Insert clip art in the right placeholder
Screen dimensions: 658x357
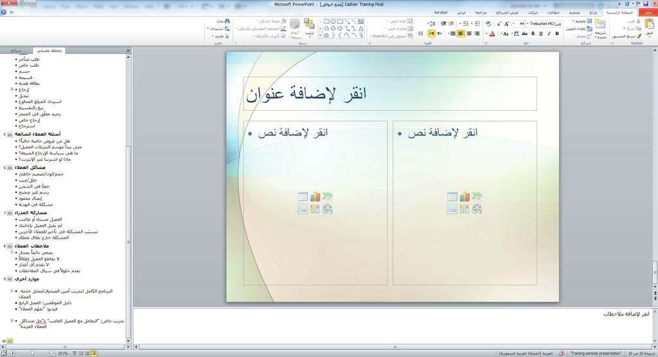click(465, 209)
